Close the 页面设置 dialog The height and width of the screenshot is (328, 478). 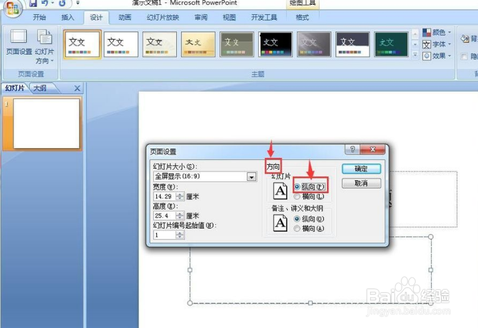tap(373, 149)
